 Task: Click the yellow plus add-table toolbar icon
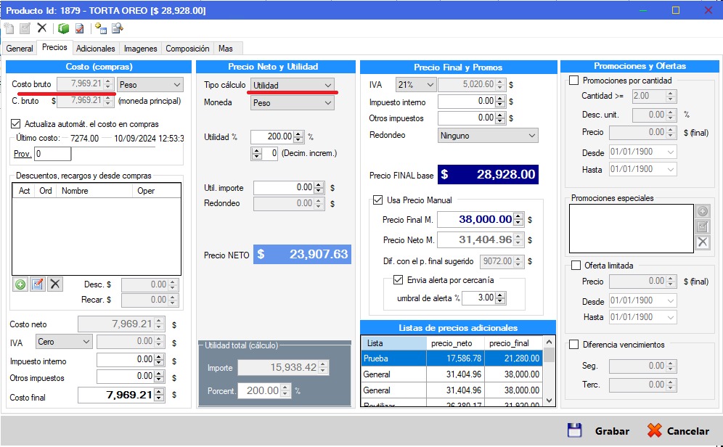coord(100,28)
